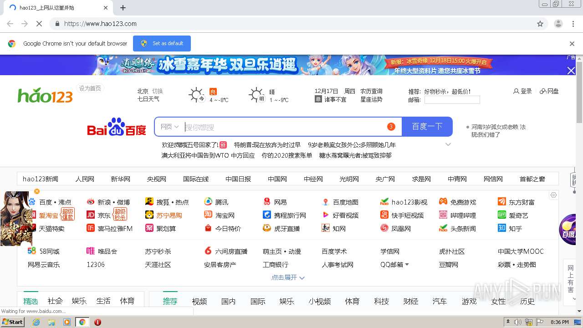Bookmark this page with the star icon
Viewport: 583px width, 328px height.
pyautogui.click(x=540, y=24)
